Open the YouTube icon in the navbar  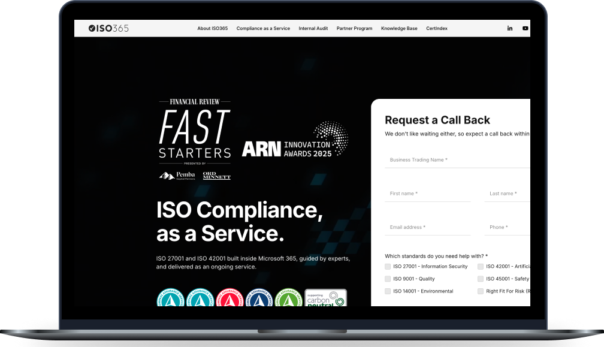[x=526, y=28]
